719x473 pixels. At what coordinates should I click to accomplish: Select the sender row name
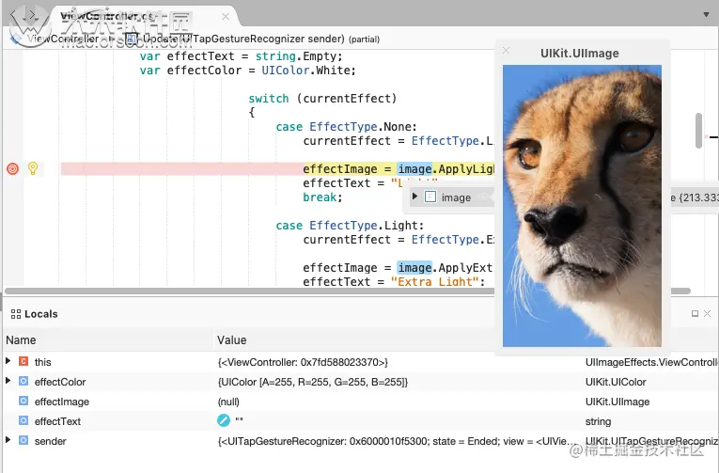[x=51, y=441]
